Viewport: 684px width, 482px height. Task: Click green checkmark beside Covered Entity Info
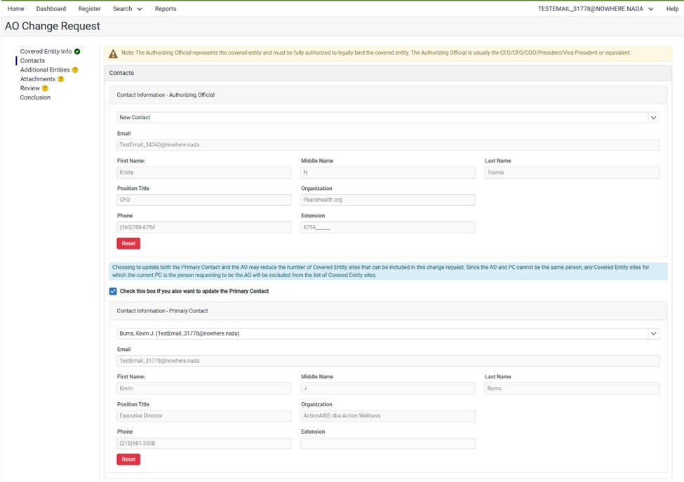77,52
